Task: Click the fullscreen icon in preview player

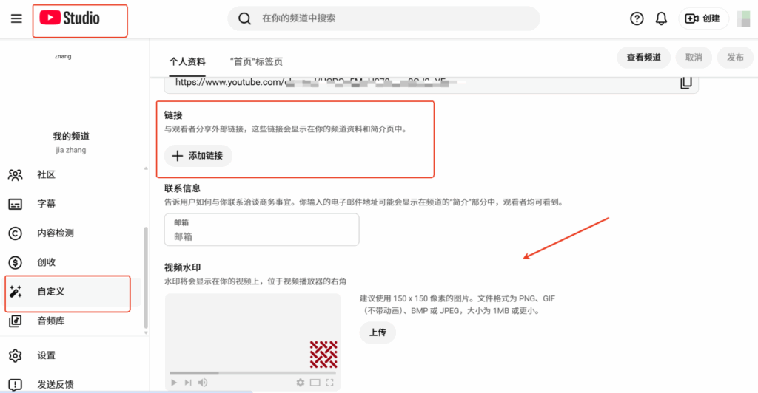Action: [x=329, y=382]
